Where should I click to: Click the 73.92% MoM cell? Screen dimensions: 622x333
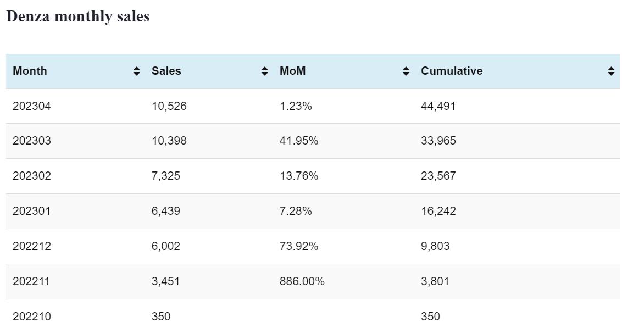point(298,246)
